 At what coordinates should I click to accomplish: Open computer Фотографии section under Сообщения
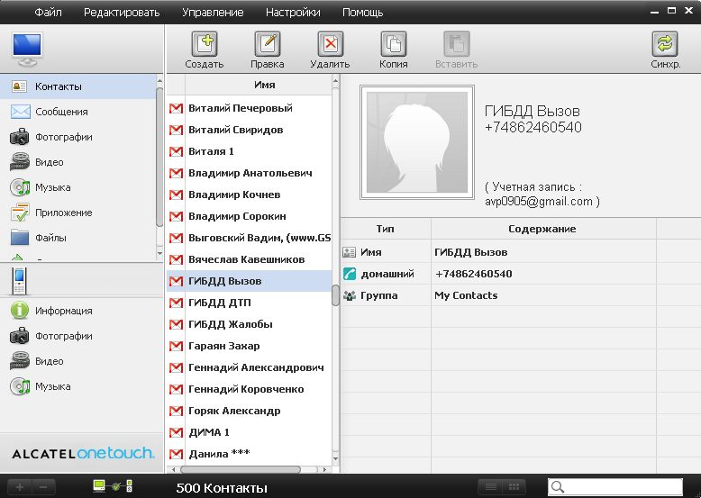(x=77, y=137)
